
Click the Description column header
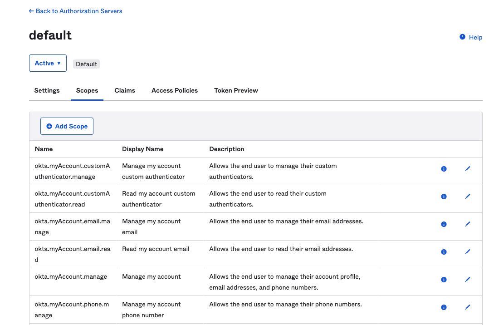point(226,149)
